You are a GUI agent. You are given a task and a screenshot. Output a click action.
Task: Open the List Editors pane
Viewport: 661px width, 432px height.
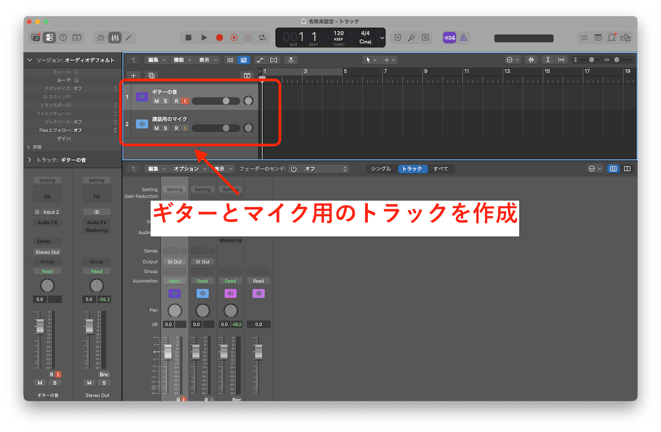click(x=584, y=37)
